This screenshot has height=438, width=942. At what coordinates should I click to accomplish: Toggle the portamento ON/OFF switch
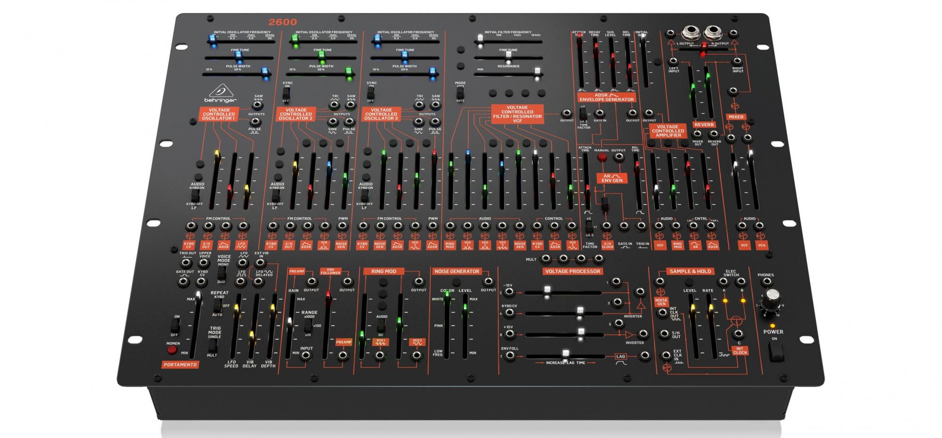coord(175,325)
